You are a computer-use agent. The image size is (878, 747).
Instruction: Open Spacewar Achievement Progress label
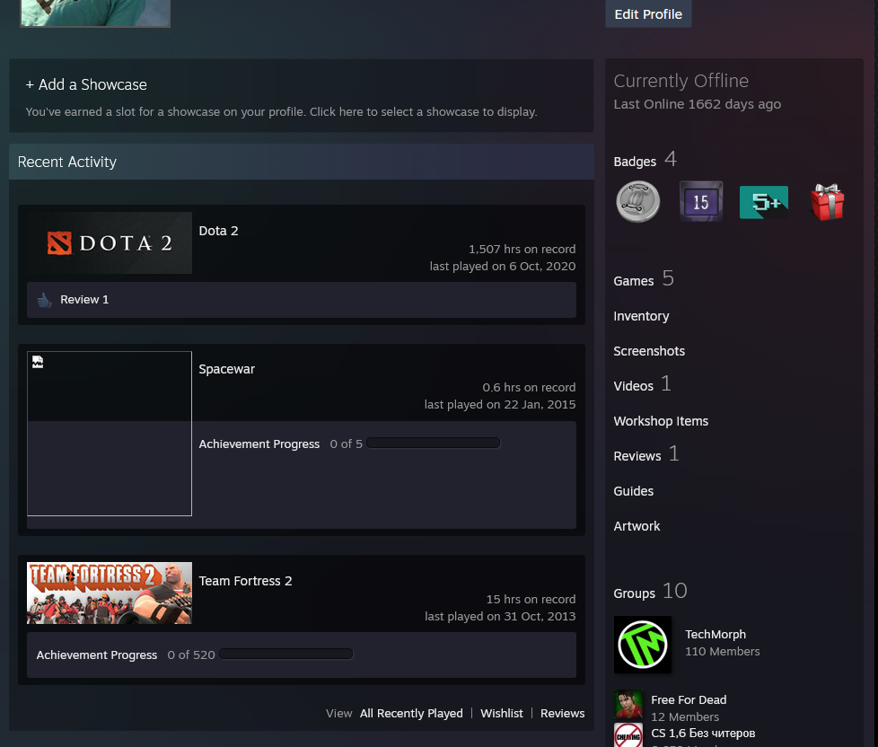[259, 444]
